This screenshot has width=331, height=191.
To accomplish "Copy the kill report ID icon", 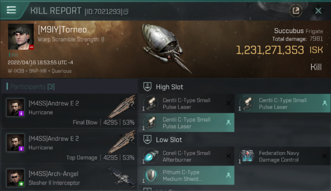I will pos(126,11).
